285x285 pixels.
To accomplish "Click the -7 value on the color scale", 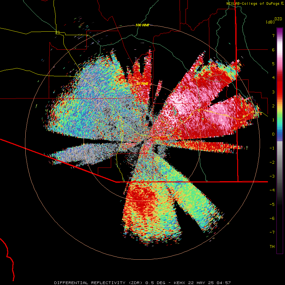I will tap(272, 232).
